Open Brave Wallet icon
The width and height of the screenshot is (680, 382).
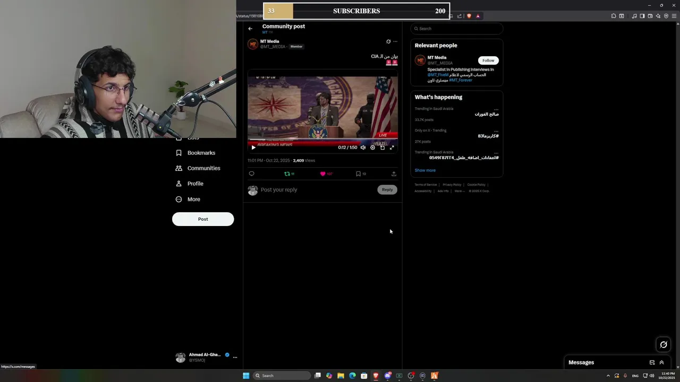click(650, 16)
